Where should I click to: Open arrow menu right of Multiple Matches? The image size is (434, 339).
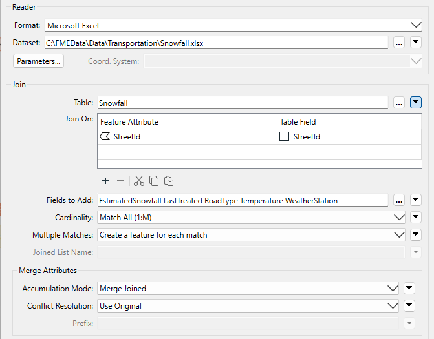416,235
